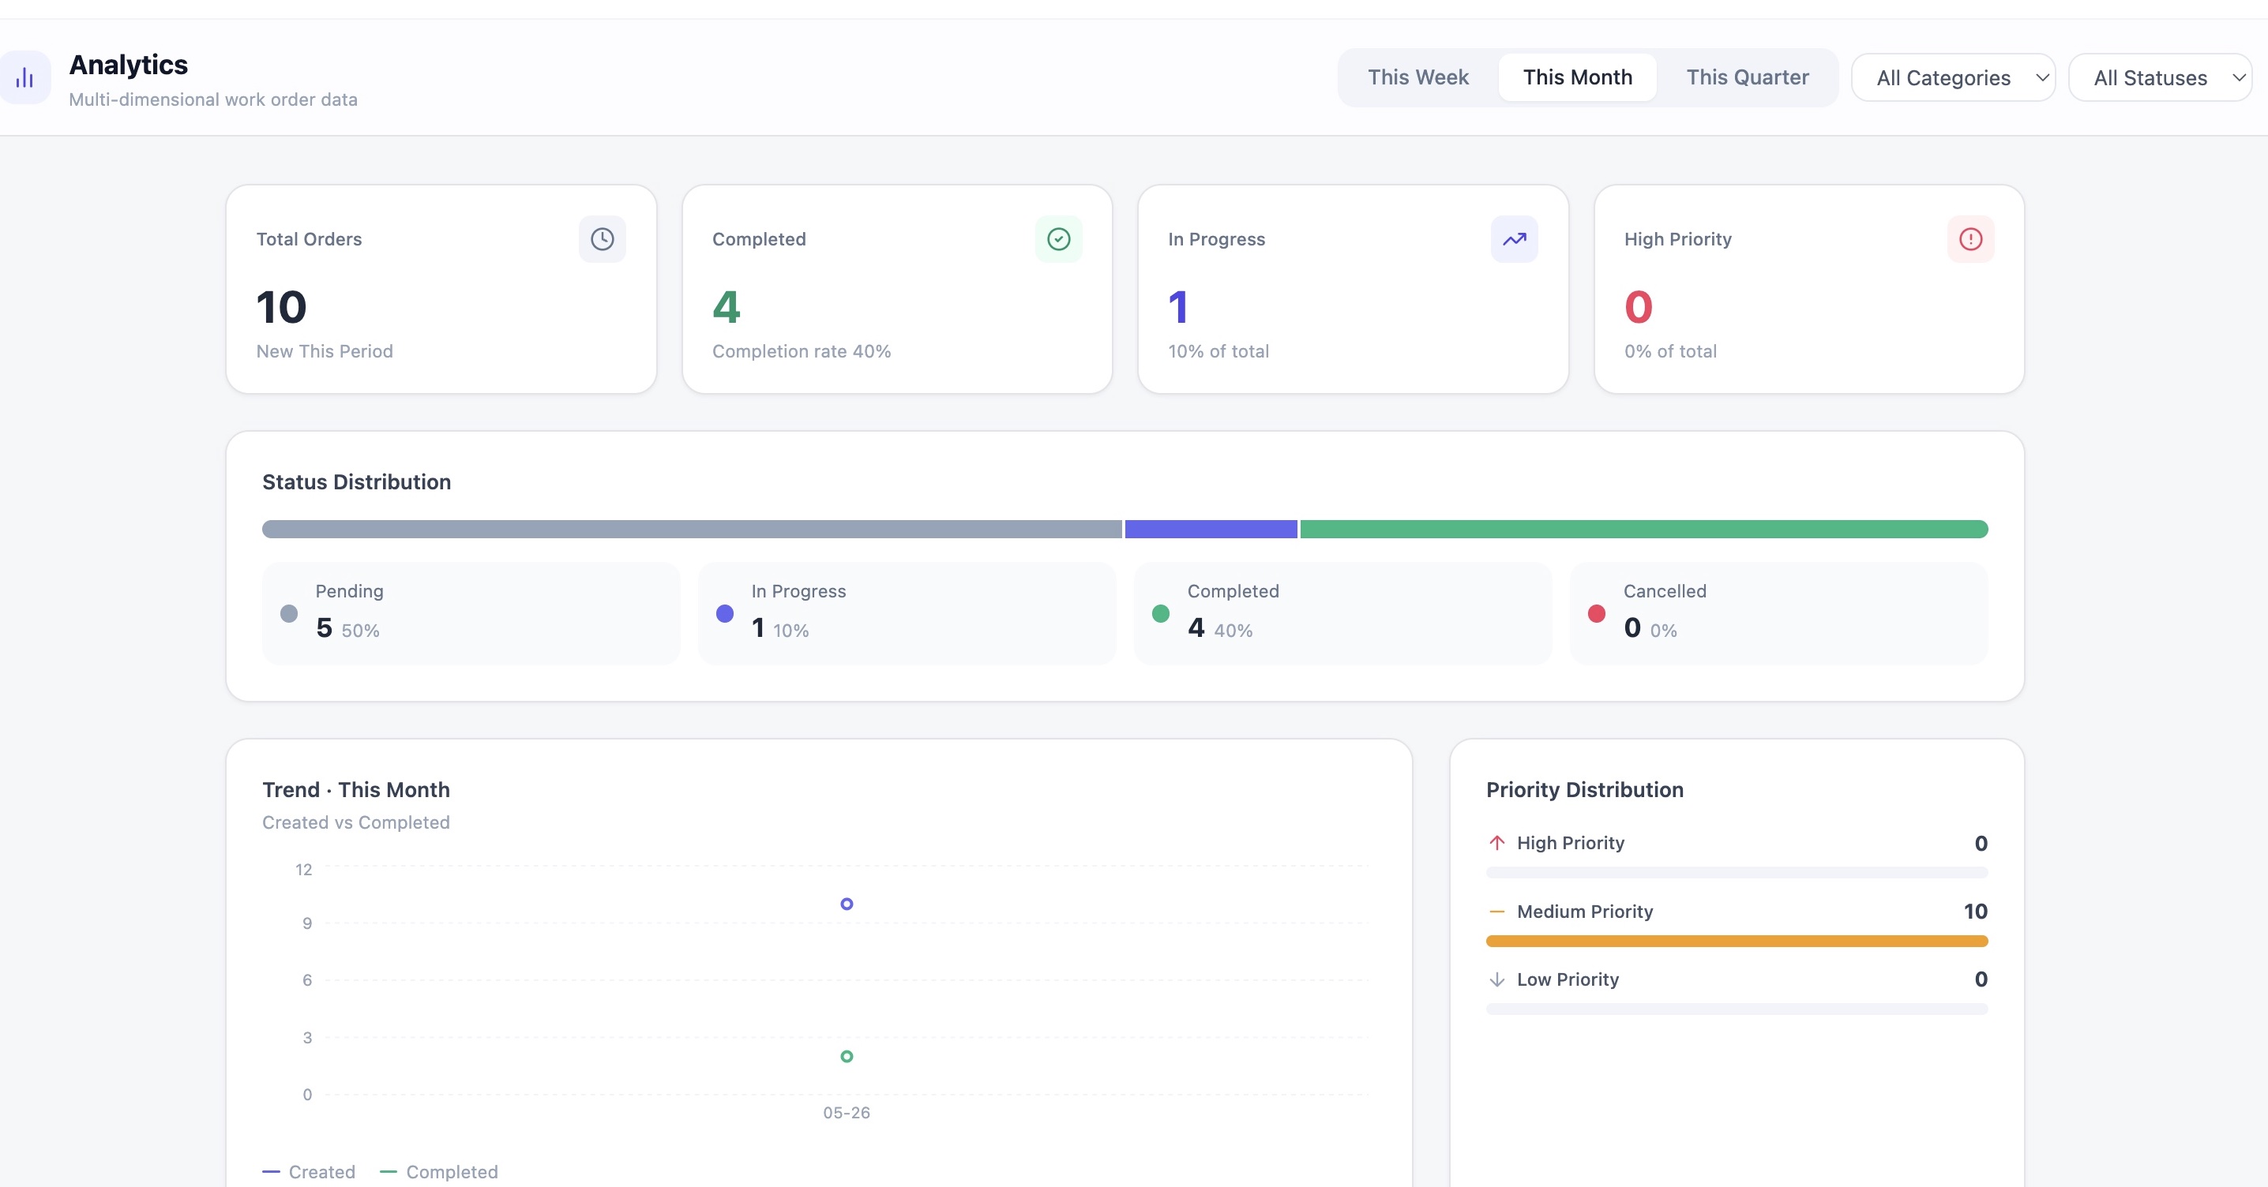This screenshot has height=1187, width=2268.
Task: Switch period to This Week
Action: tap(1417, 77)
